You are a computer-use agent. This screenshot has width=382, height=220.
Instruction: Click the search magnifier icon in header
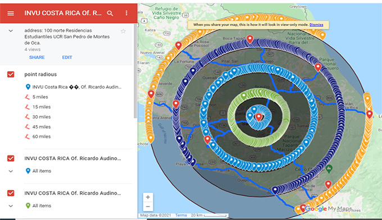tap(110, 13)
